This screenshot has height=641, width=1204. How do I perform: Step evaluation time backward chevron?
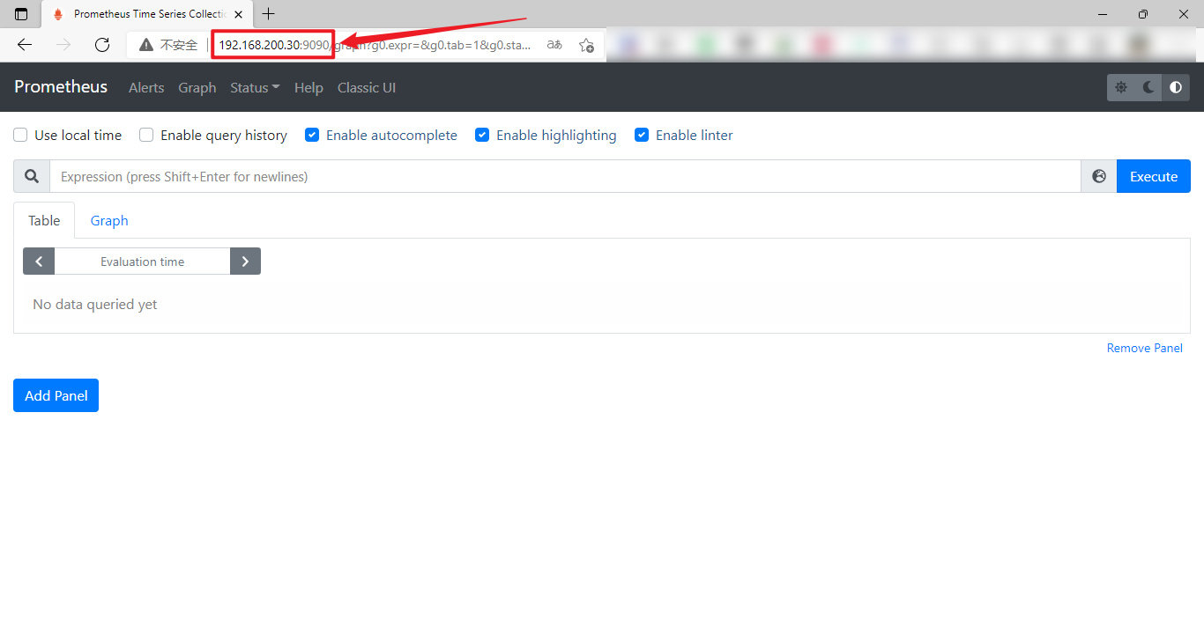click(39, 262)
